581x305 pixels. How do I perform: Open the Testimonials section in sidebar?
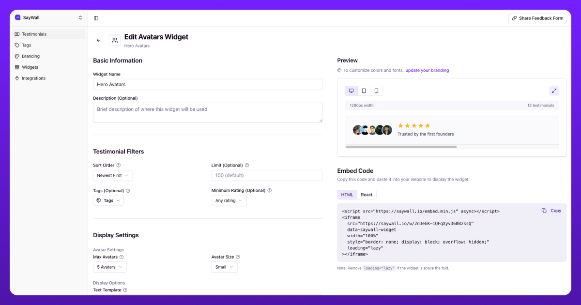(34, 34)
